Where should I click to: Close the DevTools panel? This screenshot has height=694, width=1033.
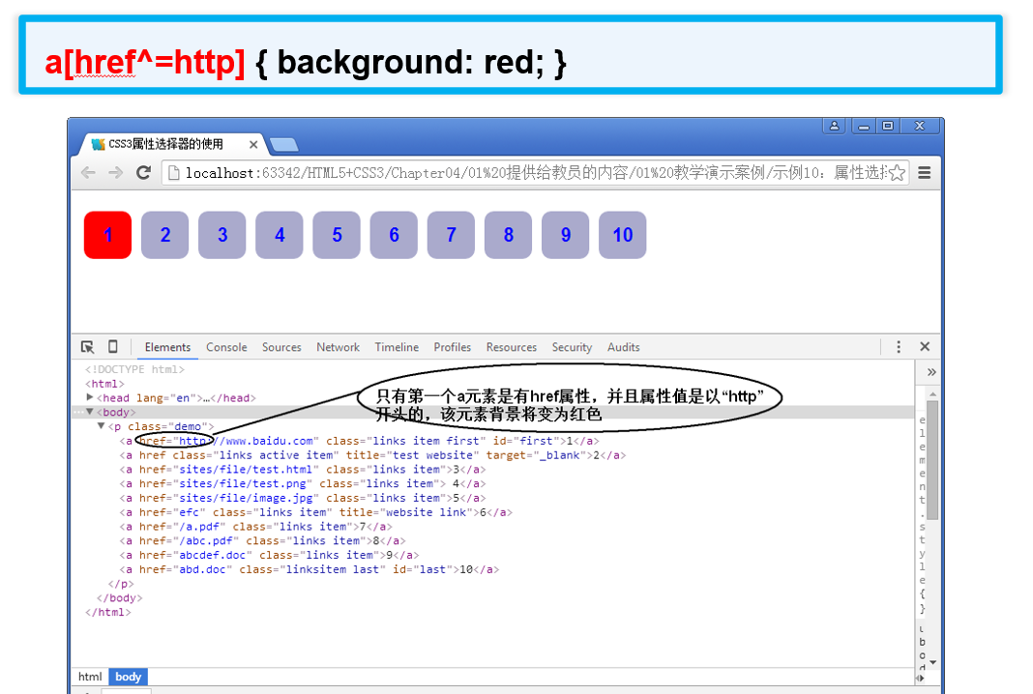[x=925, y=346]
